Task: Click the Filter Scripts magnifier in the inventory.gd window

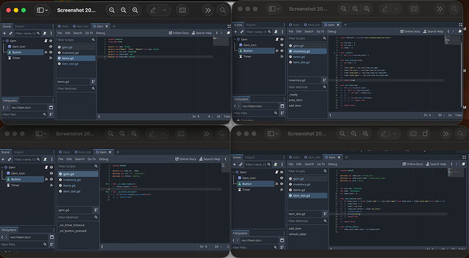Action: (324, 38)
